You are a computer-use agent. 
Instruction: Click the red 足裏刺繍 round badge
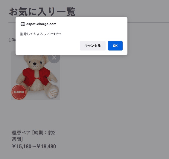coord(19,92)
